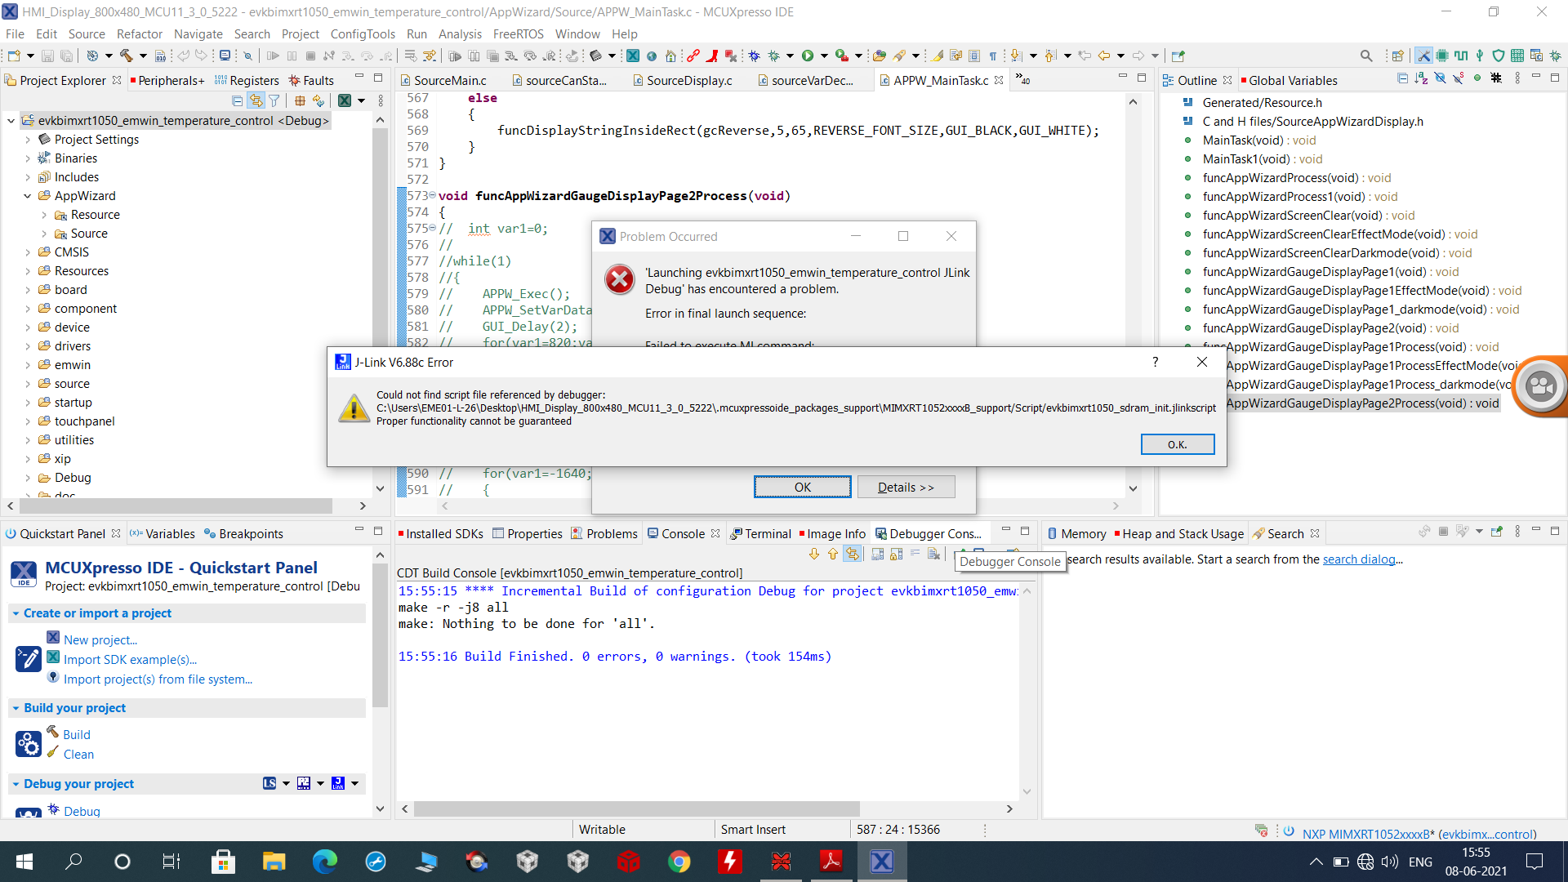Click the Run green play icon
This screenshot has height=882, width=1568.
click(x=808, y=56)
